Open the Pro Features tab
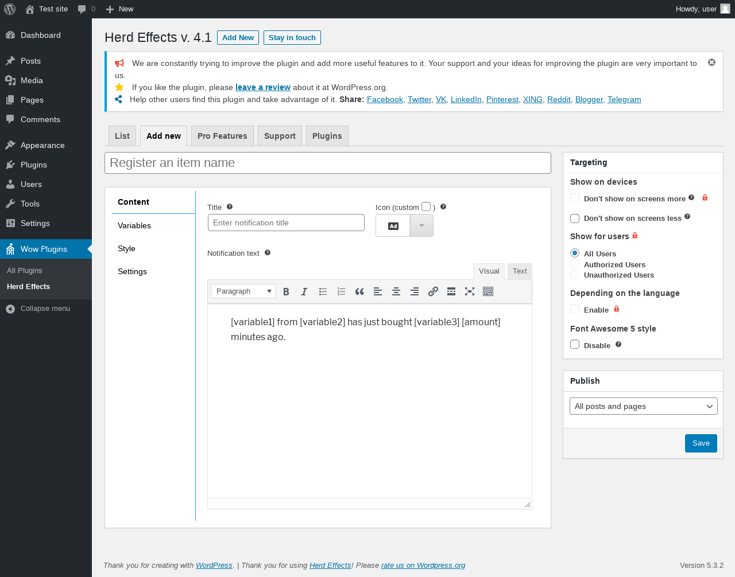 click(x=222, y=136)
